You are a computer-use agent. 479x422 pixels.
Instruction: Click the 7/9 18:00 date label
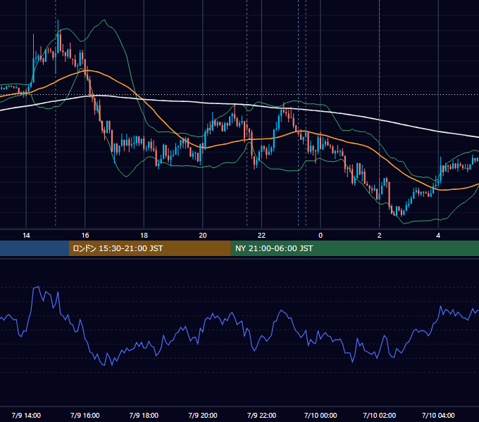(x=144, y=415)
